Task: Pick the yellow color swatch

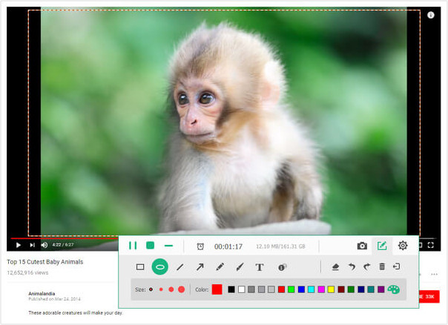Action: click(331, 289)
